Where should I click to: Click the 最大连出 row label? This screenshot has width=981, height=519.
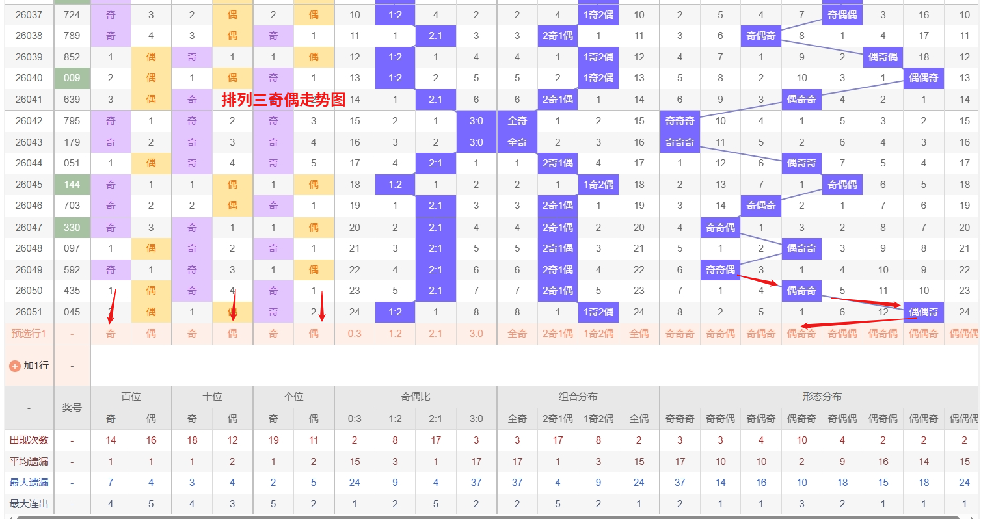(x=29, y=503)
